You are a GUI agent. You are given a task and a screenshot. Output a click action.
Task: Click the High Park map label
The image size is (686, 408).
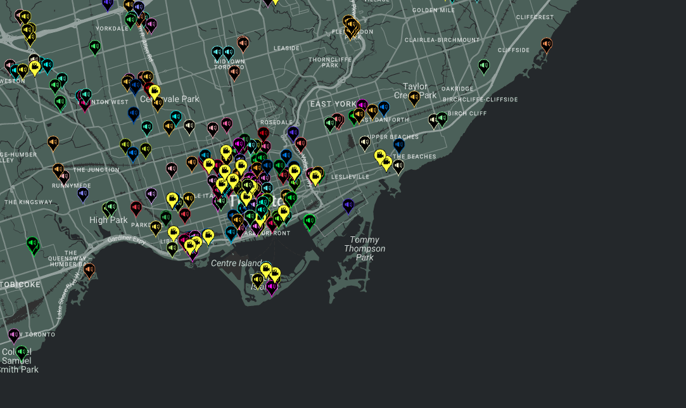click(x=108, y=220)
